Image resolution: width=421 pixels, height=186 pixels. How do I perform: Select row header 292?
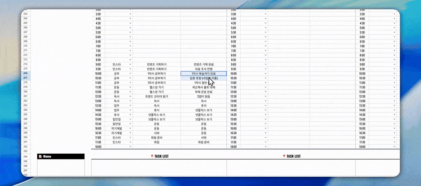[x=26, y=146]
